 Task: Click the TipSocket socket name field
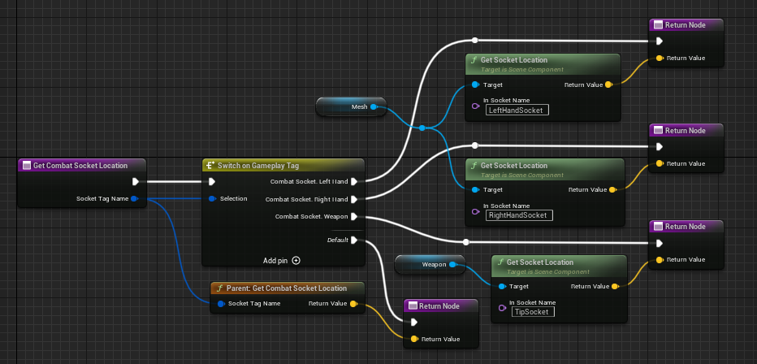click(533, 312)
